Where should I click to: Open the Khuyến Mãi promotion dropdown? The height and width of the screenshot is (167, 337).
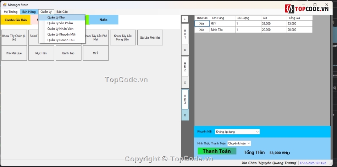(237, 132)
